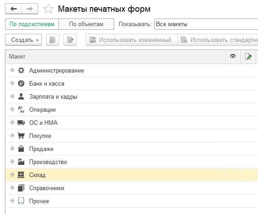Click the shopping bag icon for Продажи
The width and height of the screenshot is (258, 214).
pos(21,149)
